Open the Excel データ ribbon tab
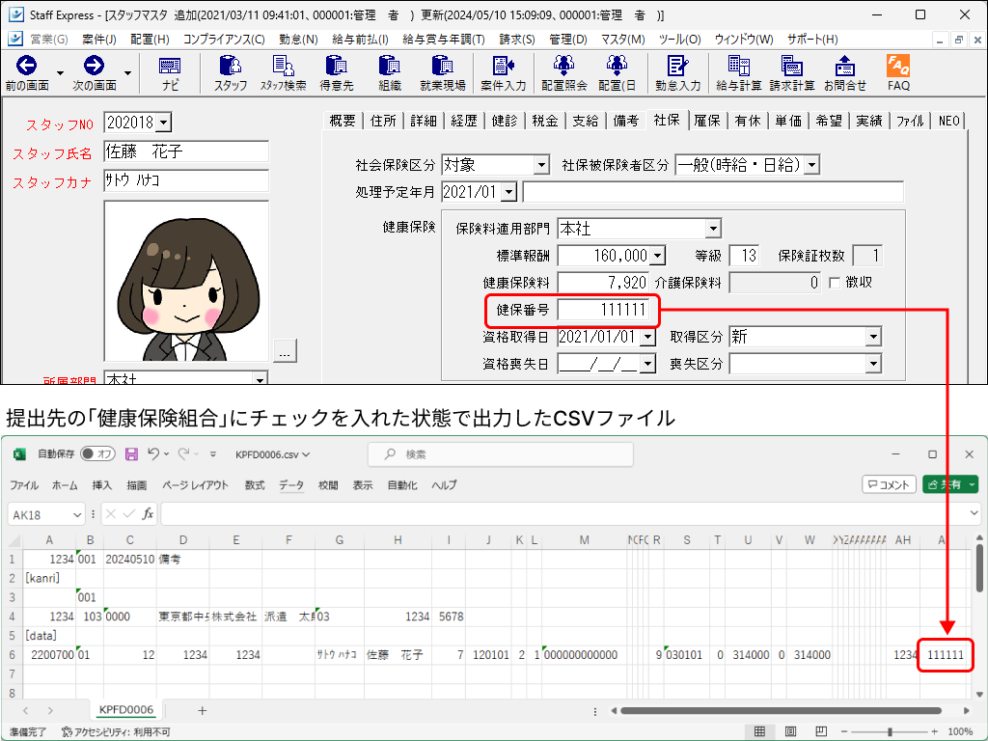Screen dimensions: 988x741 (x=291, y=485)
